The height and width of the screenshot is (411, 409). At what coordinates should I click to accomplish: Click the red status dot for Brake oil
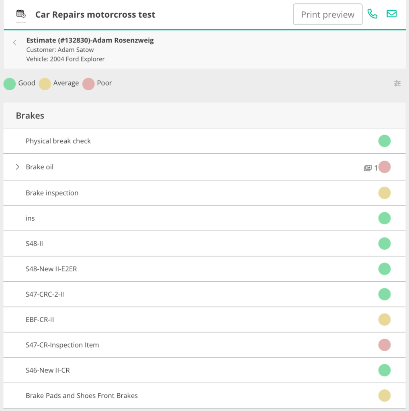[x=384, y=167]
